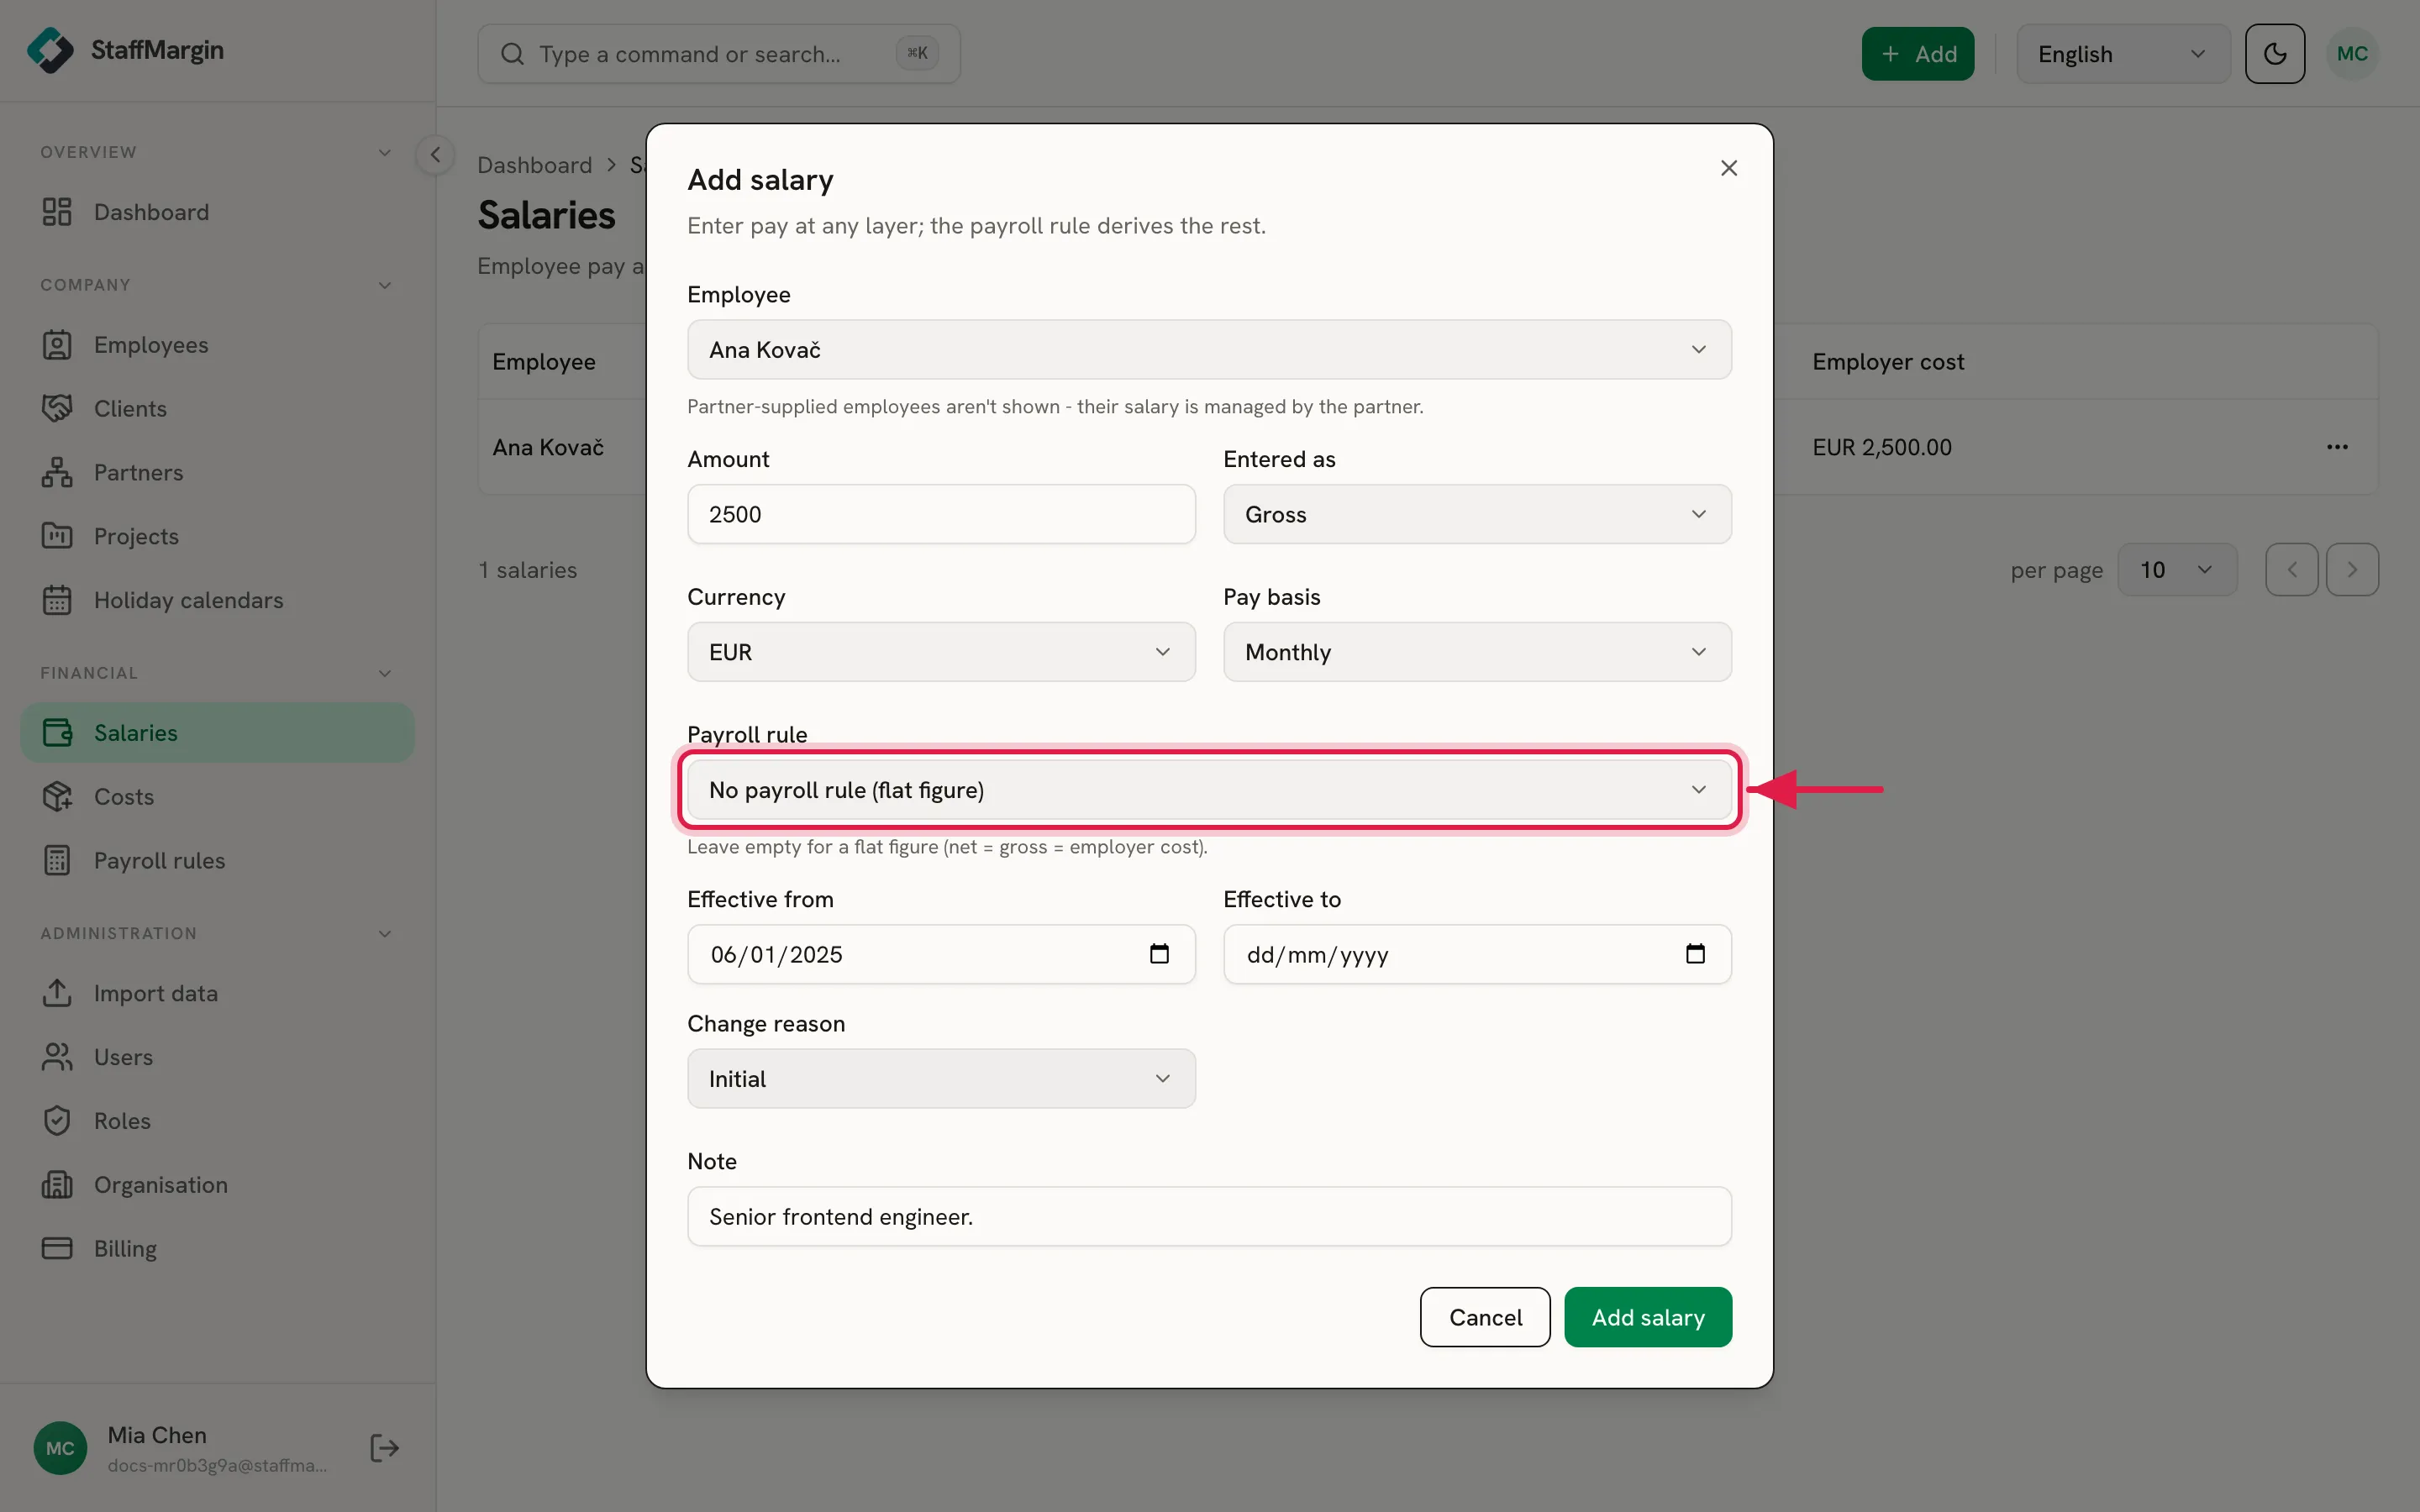Open Dashboard in the sidebar

coord(217,212)
